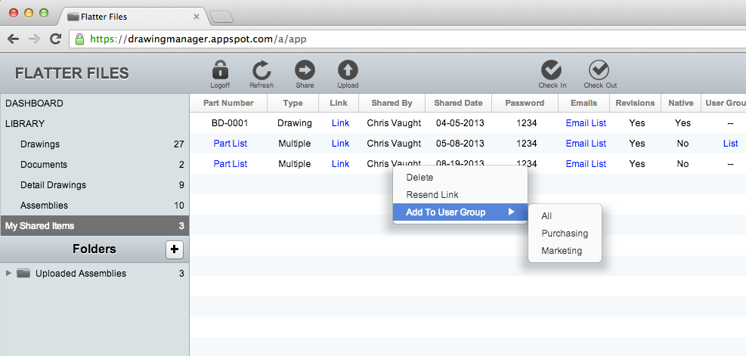Screen dimensions: 746x356
Task: Click the 04-05-2013 shared date
Action: coord(460,123)
